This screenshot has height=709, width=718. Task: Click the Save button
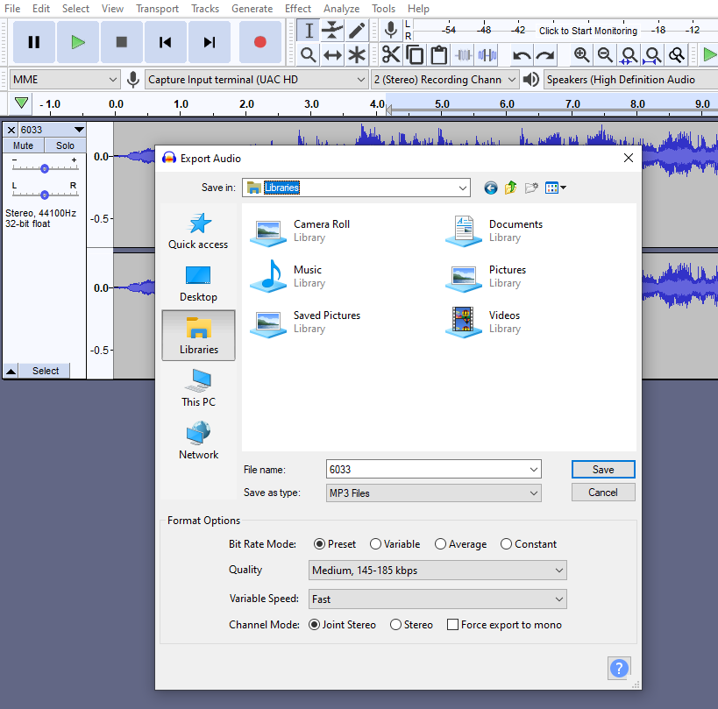pyautogui.click(x=602, y=469)
